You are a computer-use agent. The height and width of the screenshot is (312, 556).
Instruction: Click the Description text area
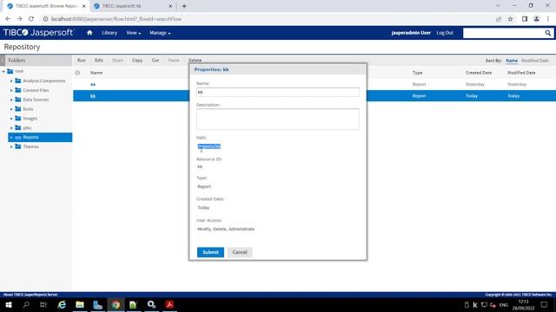click(x=278, y=120)
